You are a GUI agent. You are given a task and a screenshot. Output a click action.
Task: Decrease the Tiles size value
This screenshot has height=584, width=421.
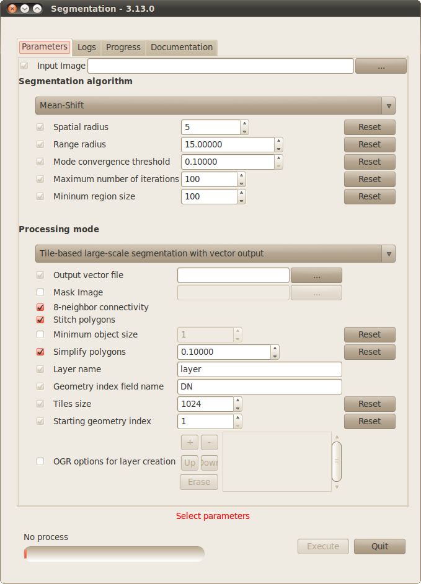(238, 407)
